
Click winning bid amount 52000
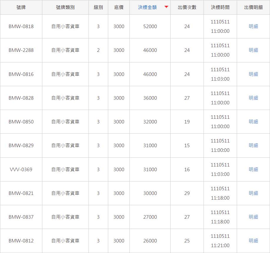pyautogui.click(x=150, y=26)
